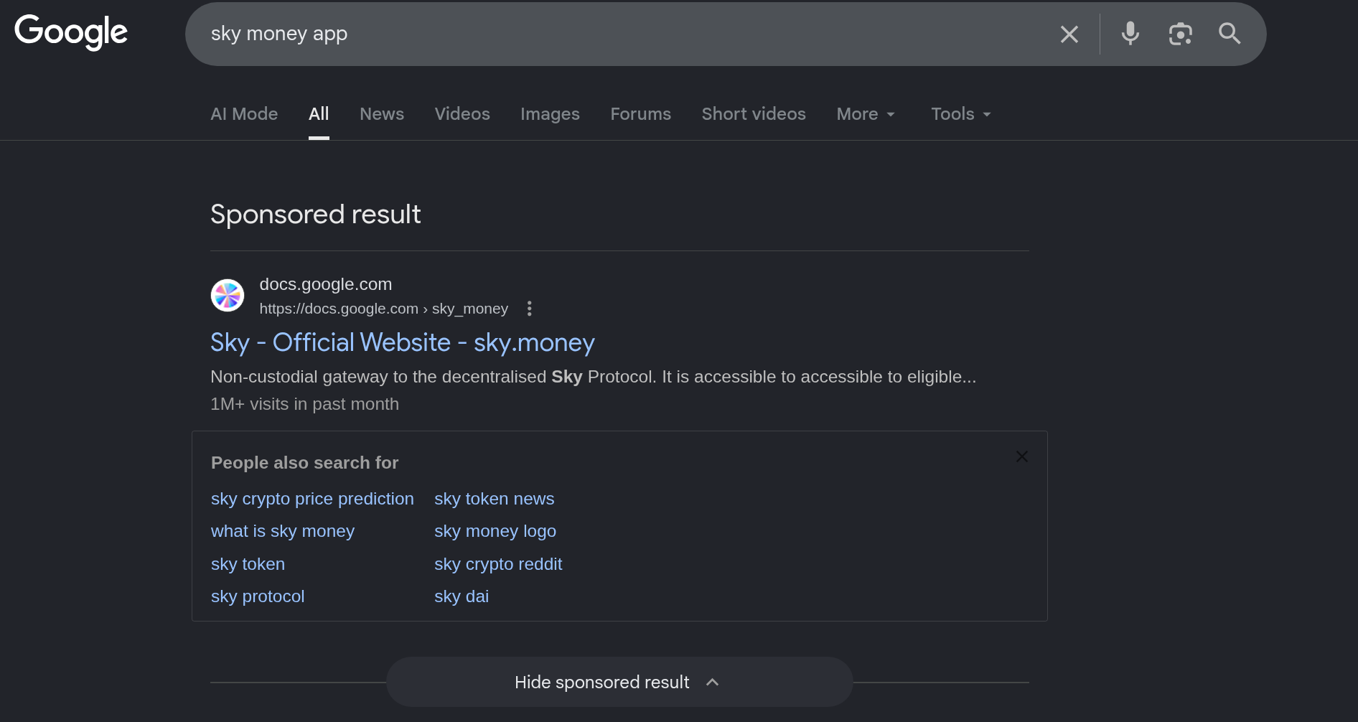Switch to the News tab
1358x722 pixels.
381,114
